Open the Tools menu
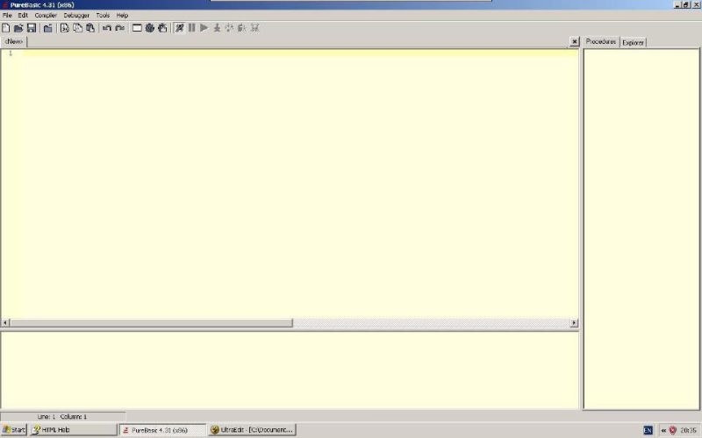Viewport: 702px width, 438px height. coord(103,15)
